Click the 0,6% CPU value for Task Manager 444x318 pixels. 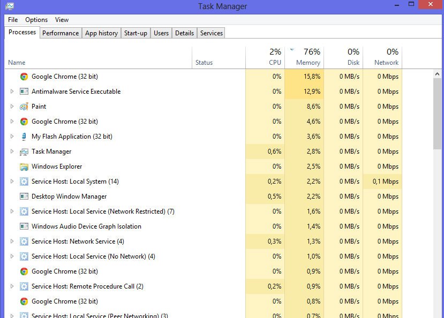(274, 152)
